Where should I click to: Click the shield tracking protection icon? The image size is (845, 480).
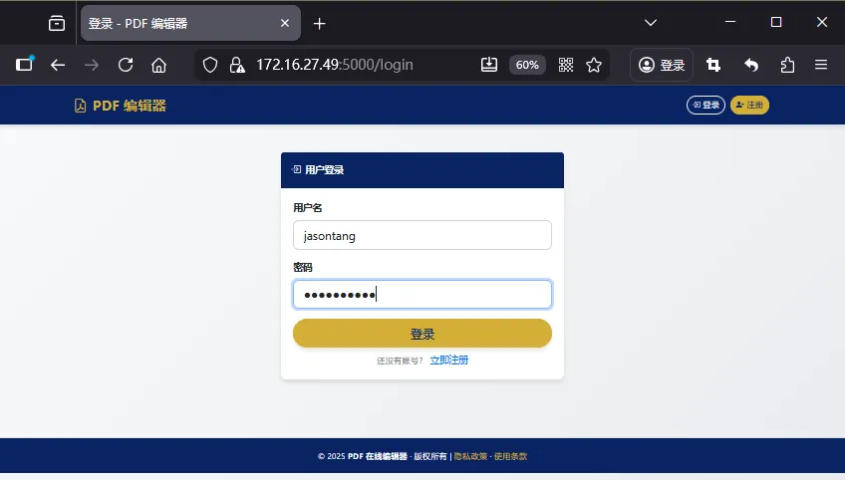210,65
